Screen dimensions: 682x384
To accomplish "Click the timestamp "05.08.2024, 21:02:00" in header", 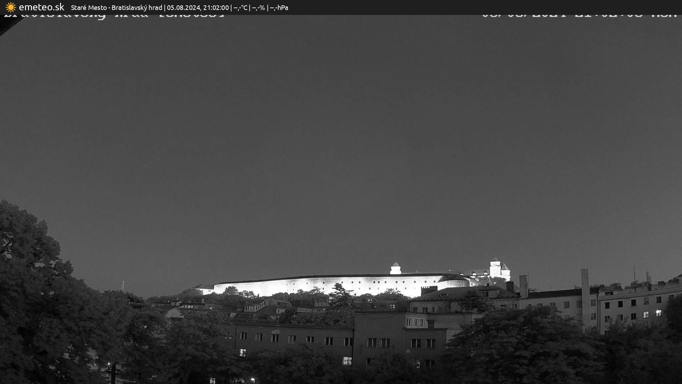I will (199, 7).
